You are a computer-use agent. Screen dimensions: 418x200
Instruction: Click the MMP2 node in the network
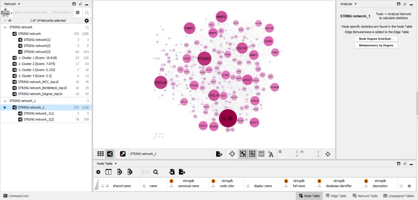click(221, 17)
